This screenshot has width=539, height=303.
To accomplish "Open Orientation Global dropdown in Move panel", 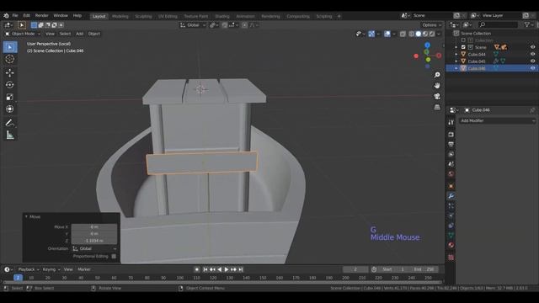I will 94,248.
